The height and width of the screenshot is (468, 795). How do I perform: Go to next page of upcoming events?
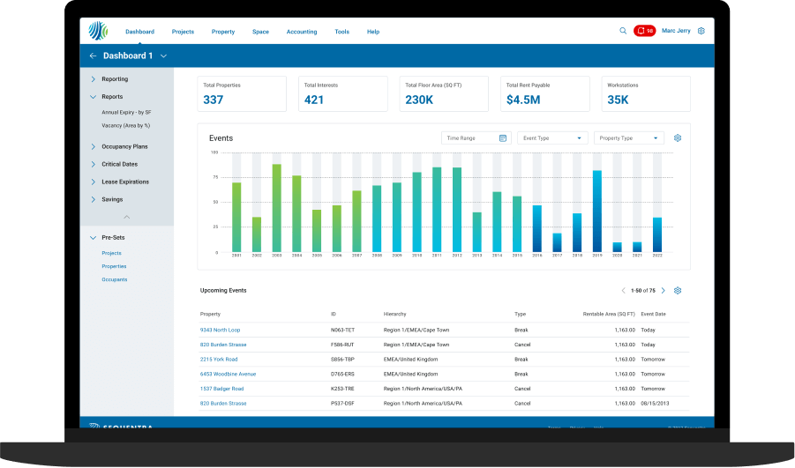tap(664, 290)
